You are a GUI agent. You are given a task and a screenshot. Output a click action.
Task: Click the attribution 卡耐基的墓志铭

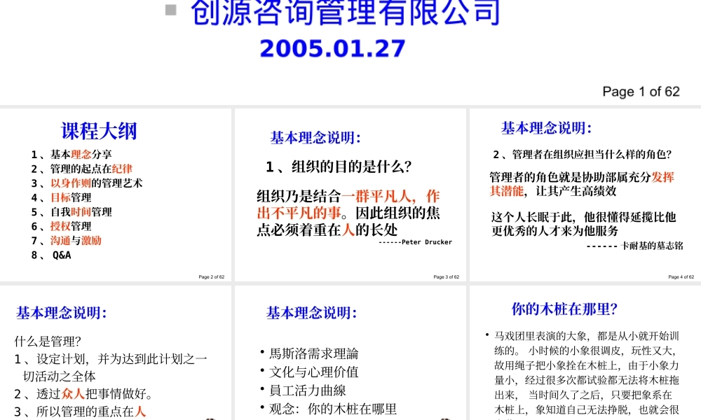[x=652, y=246]
